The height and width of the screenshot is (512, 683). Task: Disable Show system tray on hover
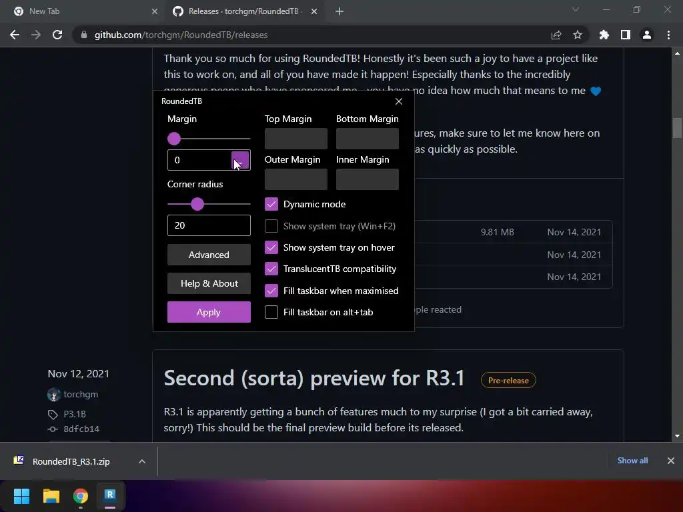pos(271,247)
